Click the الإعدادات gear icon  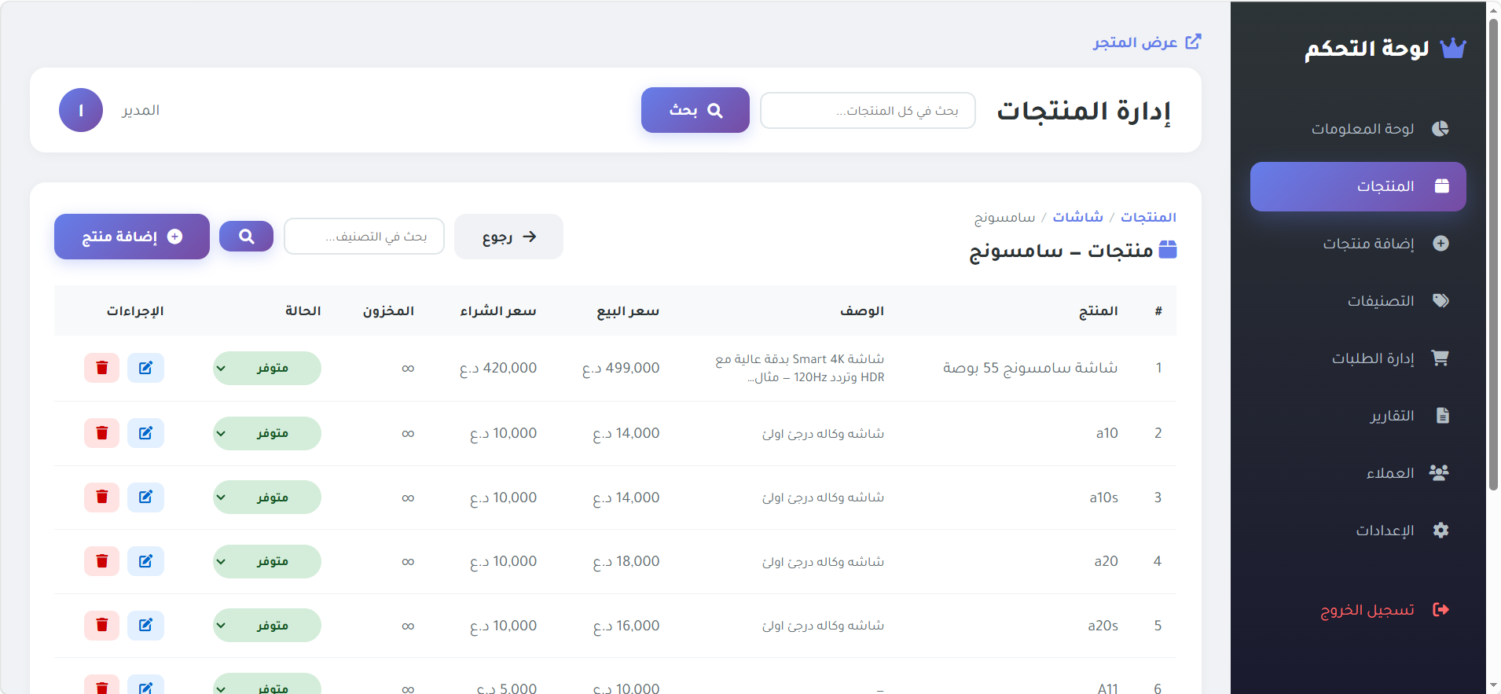(x=1440, y=531)
